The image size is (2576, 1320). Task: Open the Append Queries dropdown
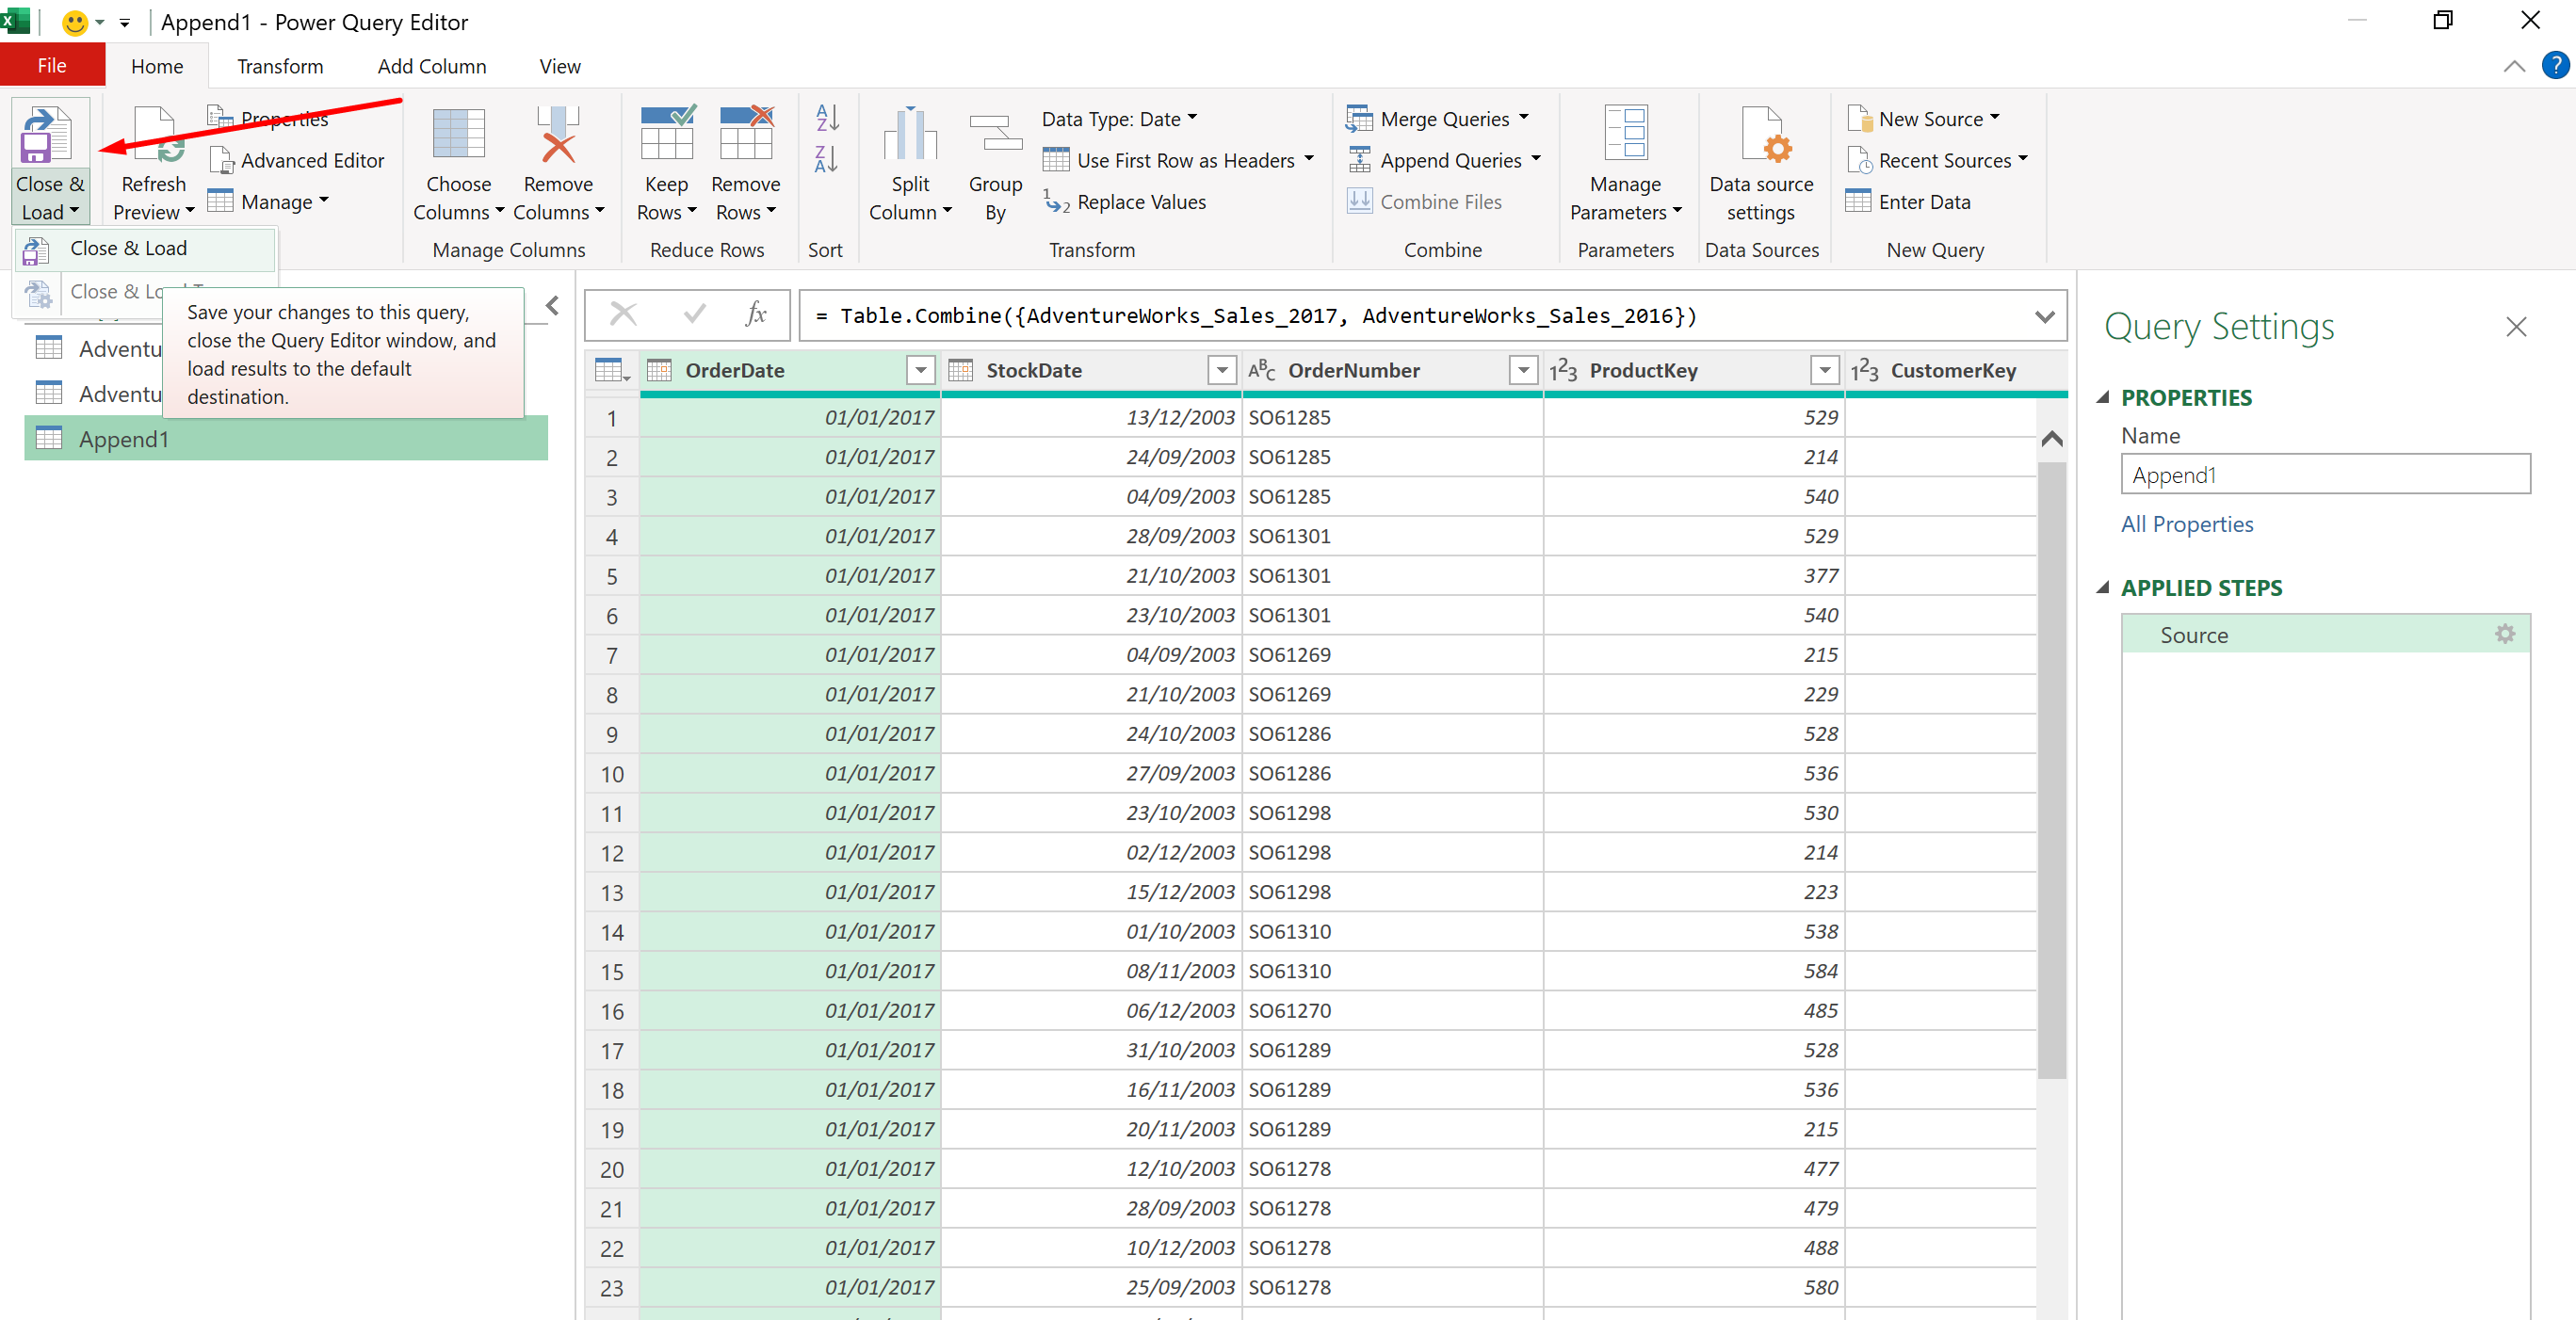tap(1535, 160)
